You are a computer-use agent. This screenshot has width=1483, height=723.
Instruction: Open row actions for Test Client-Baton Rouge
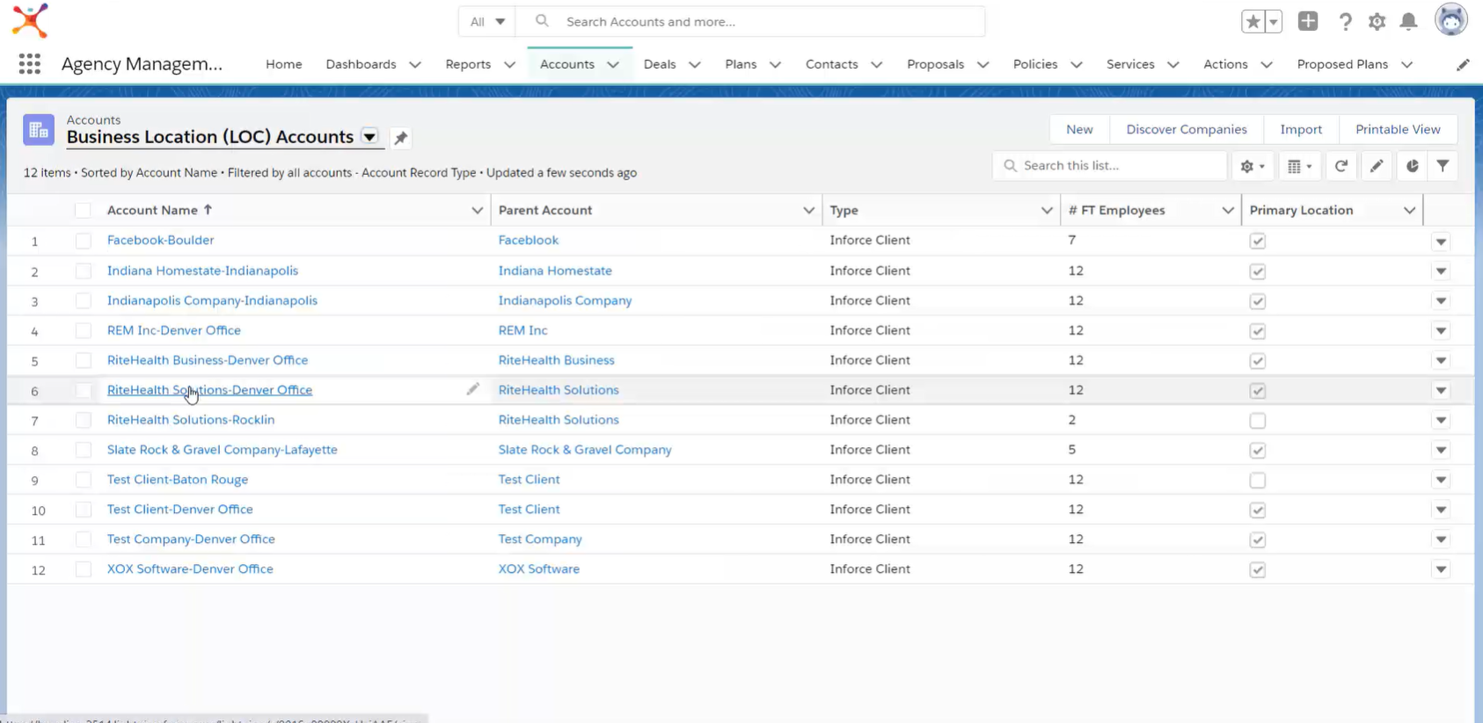pyautogui.click(x=1441, y=481)
